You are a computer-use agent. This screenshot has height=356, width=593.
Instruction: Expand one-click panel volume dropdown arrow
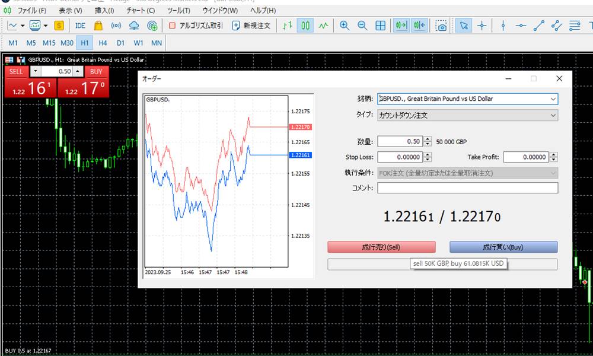(x=35, y=71)
